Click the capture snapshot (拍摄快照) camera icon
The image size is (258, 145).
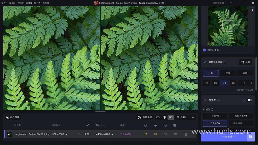click(140, 117)
